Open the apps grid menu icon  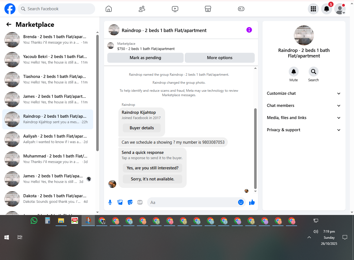[x=313, y=9]
